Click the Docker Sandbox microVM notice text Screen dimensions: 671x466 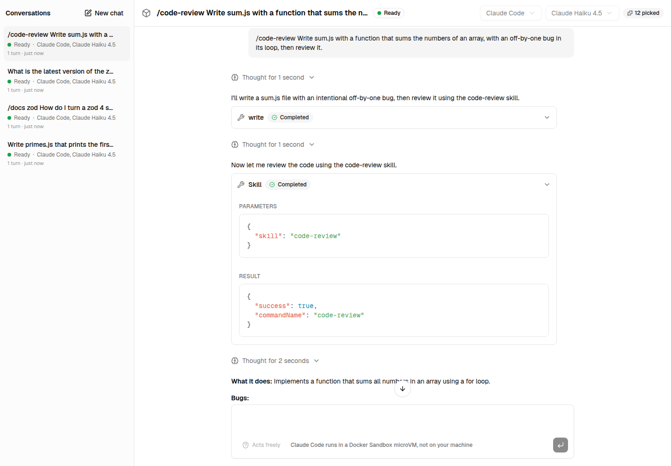tap(382, 445)
